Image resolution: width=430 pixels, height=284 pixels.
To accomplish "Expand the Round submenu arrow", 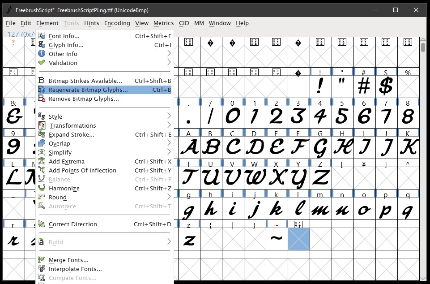I will click(169, 197).
